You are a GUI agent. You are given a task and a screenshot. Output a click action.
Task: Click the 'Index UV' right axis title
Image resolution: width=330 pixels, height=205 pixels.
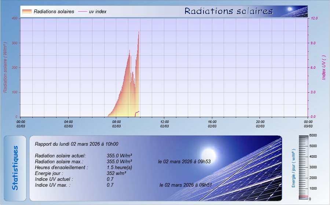[324, 67]
